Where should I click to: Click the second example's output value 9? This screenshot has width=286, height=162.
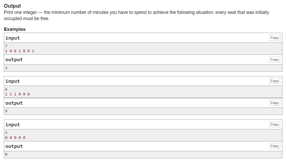(6, 111)
